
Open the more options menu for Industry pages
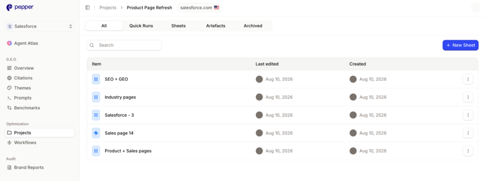point(468,97)
